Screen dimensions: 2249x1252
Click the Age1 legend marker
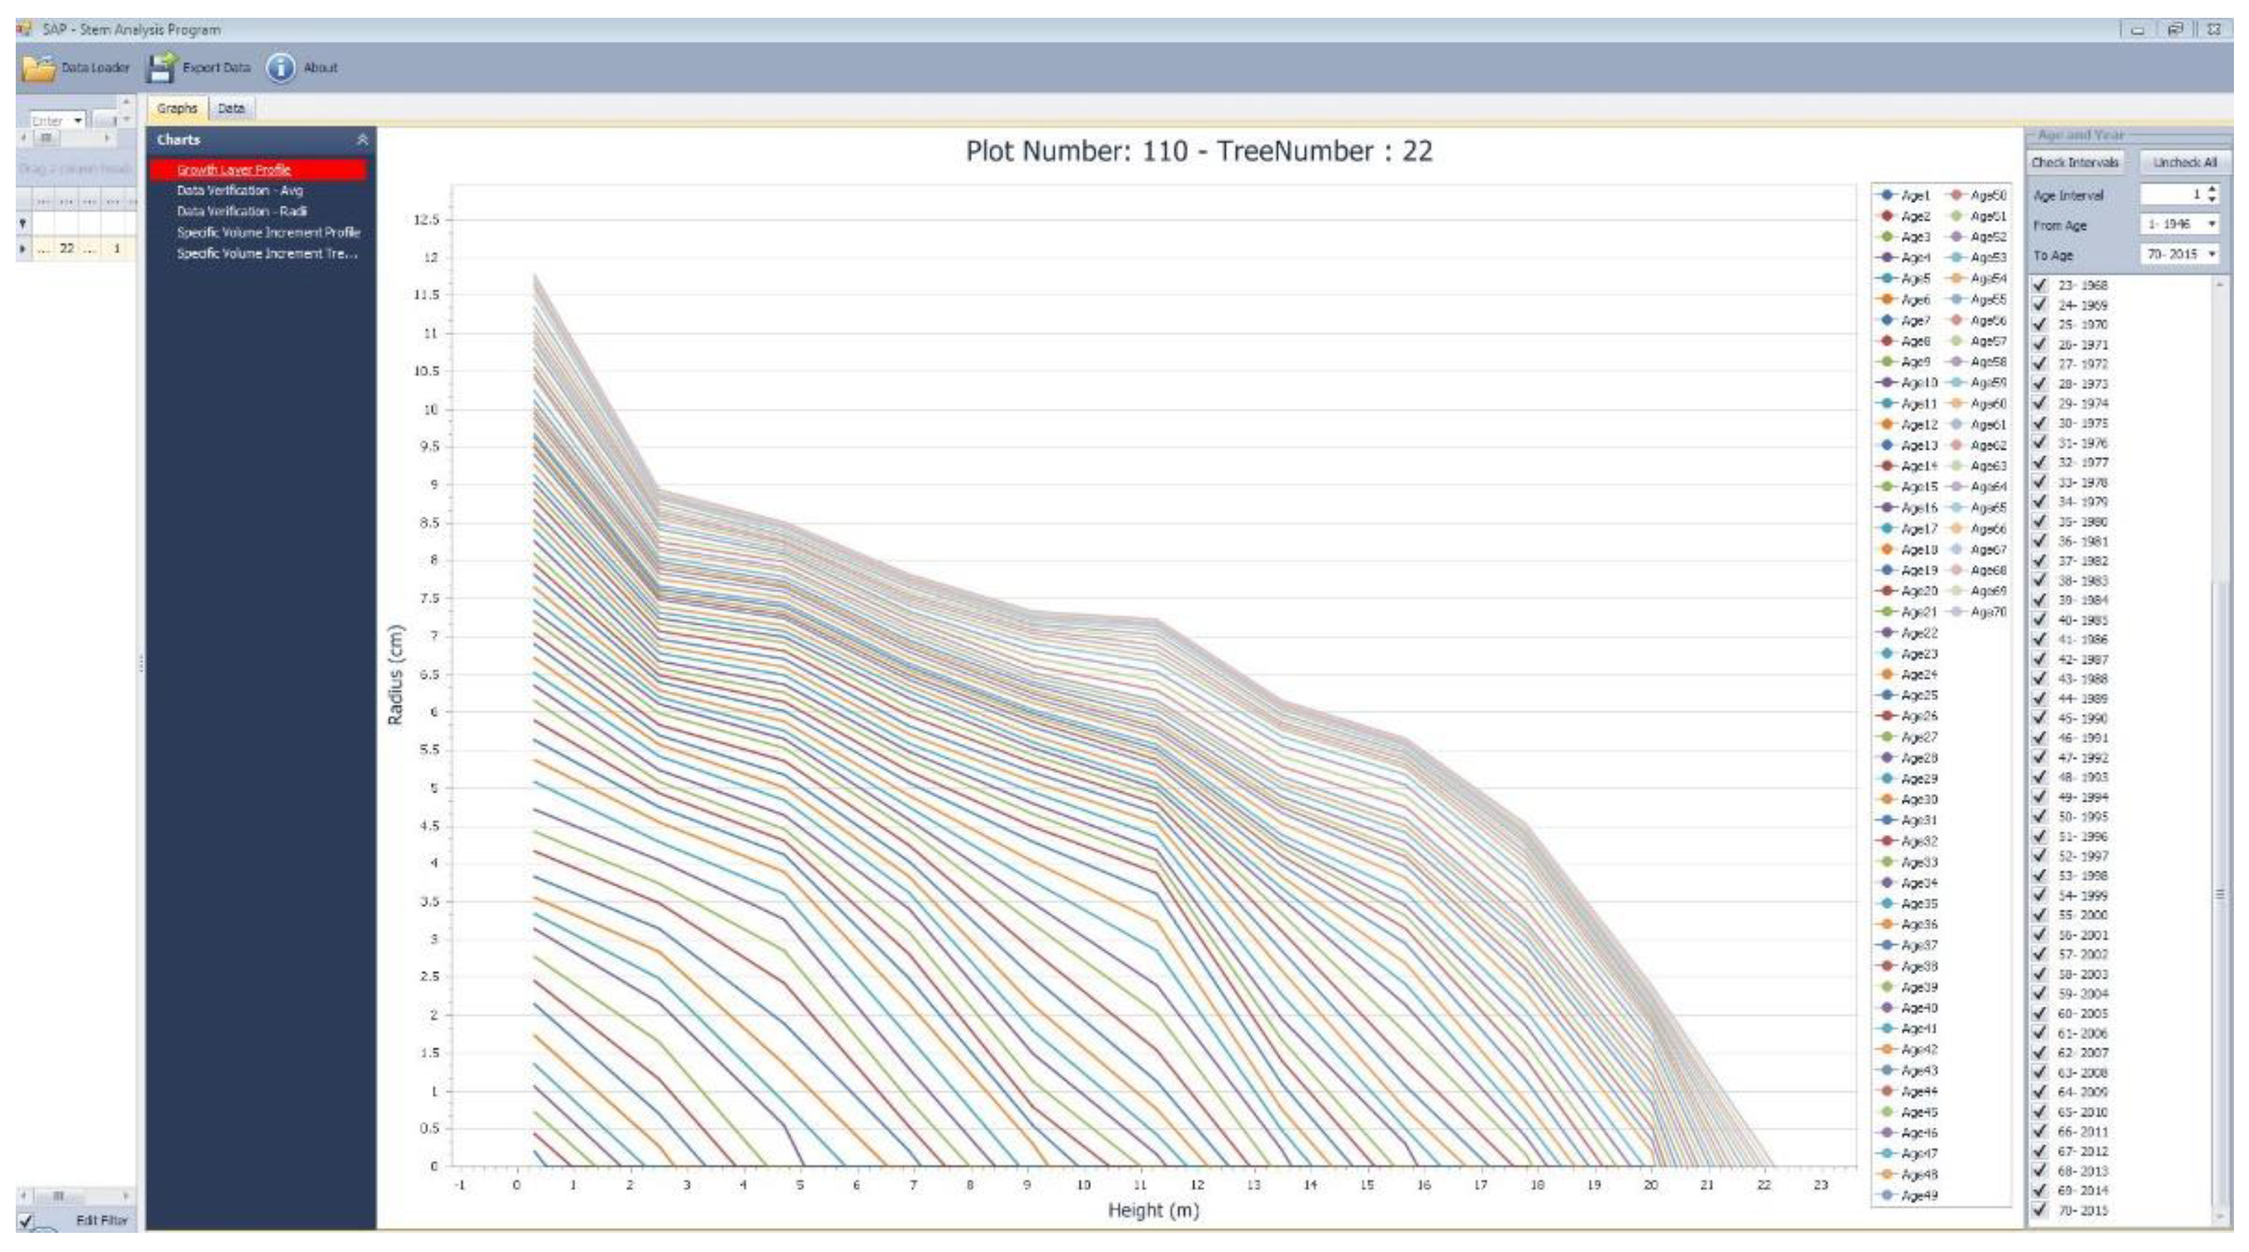(x=1886, y=196)
